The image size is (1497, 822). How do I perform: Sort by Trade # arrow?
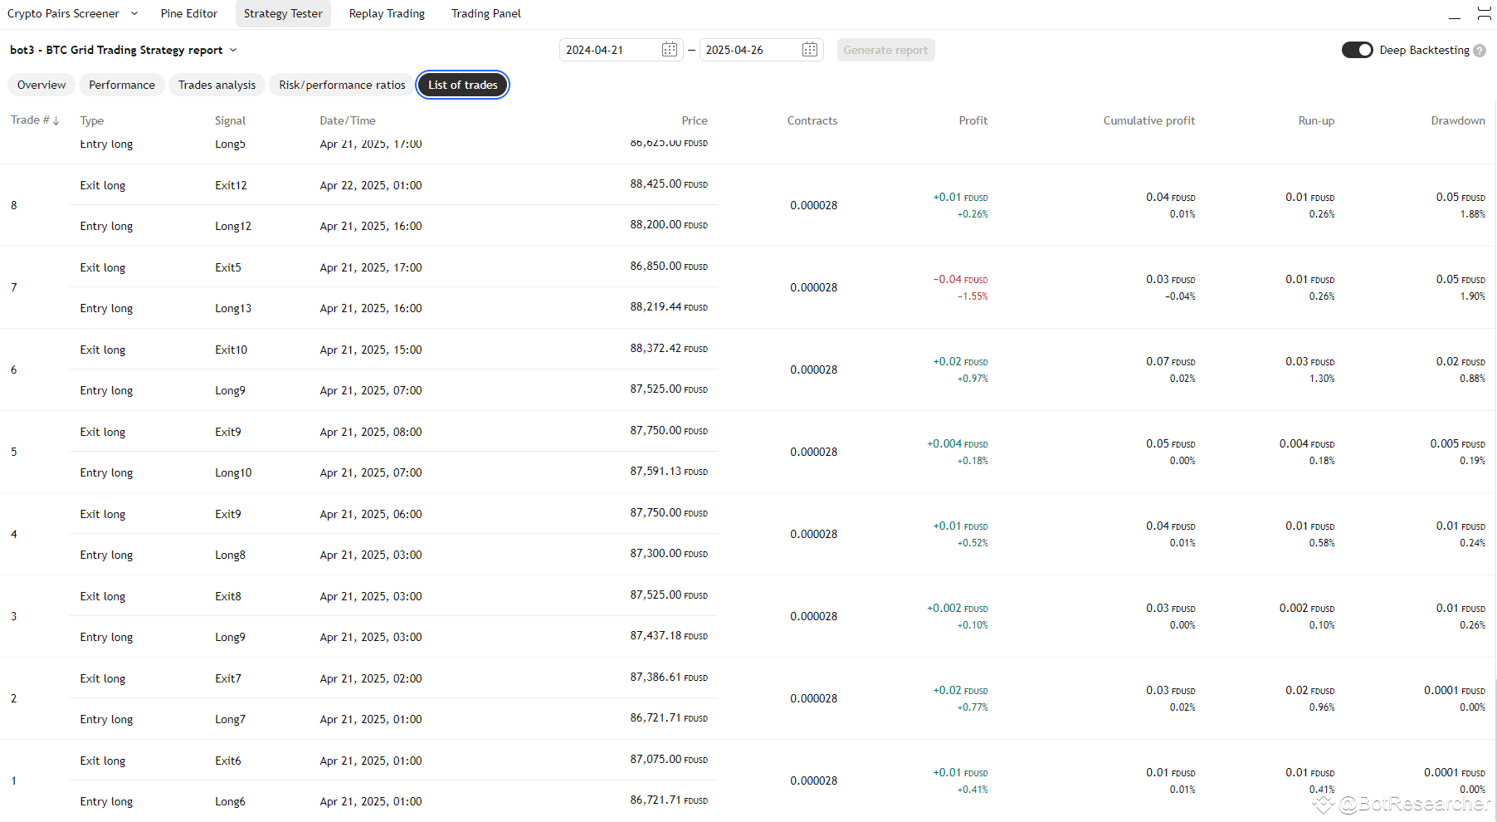pos(56,121)
